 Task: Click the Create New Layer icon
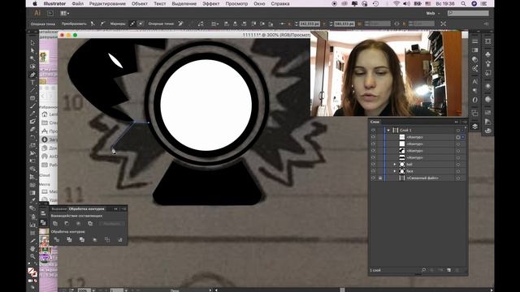[448, 270]
